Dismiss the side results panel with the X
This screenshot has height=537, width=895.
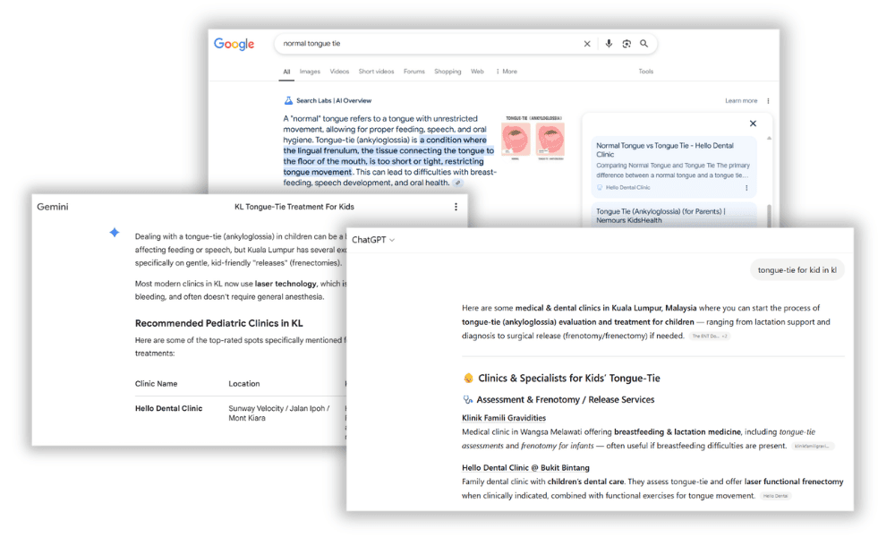coord(753,124)
